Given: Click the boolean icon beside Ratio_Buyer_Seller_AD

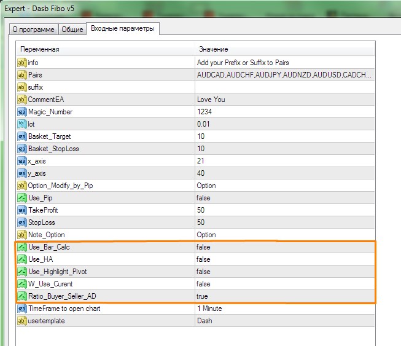Looking at the screenshot, I should pyautogui.click(x=22, y=296).
